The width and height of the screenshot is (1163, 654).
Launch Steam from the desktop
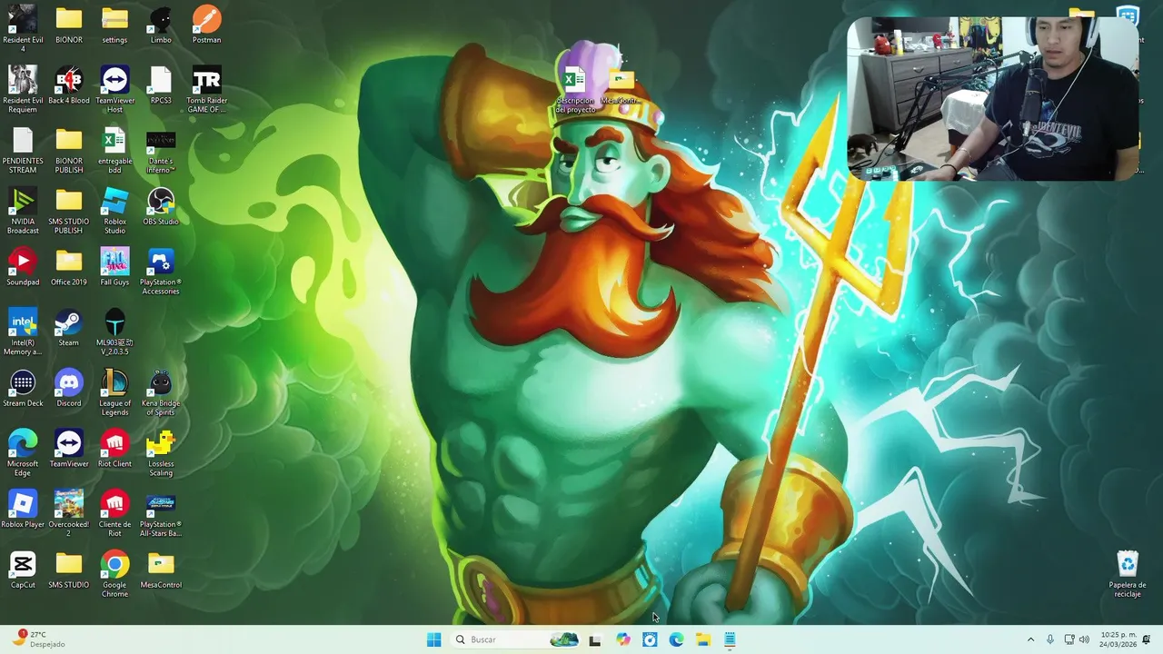coord(69,328)
